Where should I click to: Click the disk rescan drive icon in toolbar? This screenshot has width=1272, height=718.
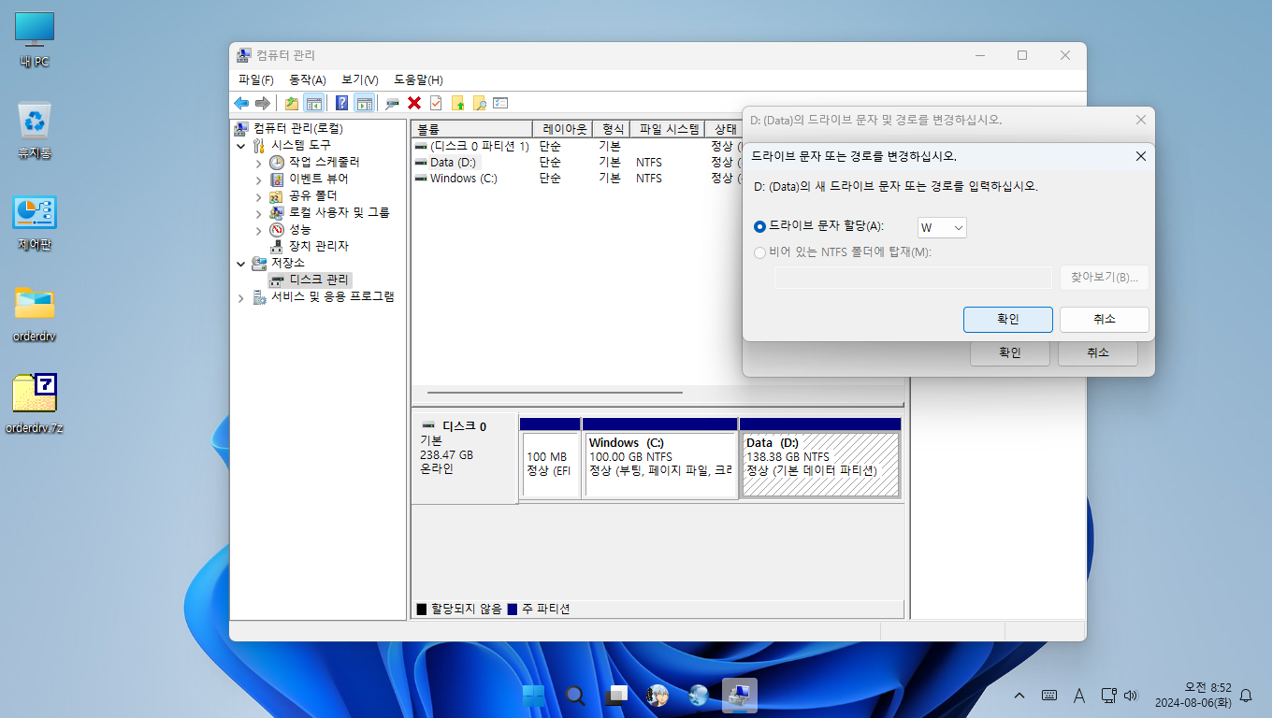(393, 103)
